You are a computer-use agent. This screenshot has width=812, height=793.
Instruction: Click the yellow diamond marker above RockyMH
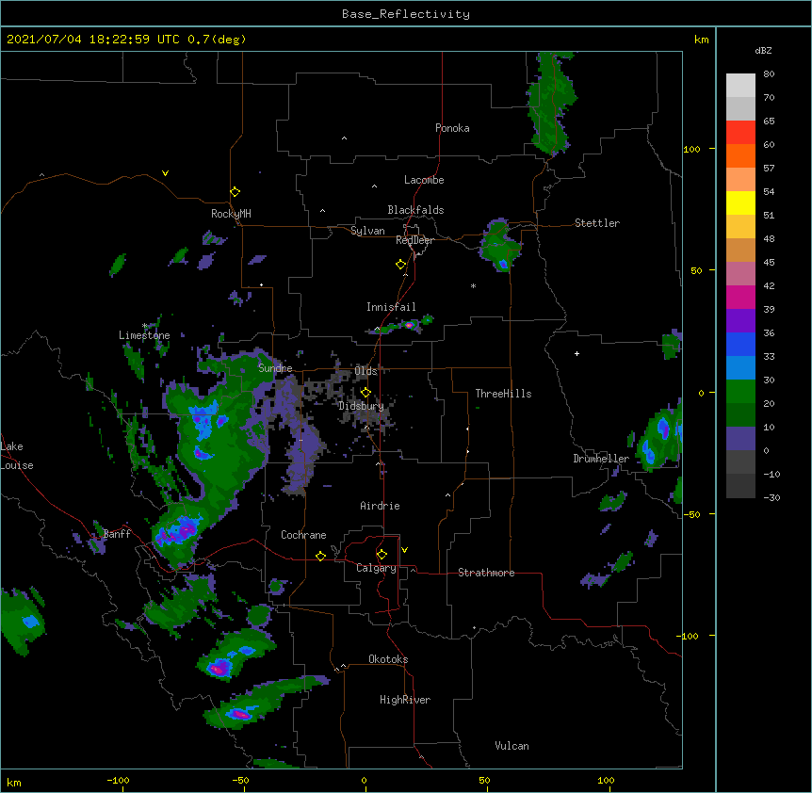click(235, 192)
